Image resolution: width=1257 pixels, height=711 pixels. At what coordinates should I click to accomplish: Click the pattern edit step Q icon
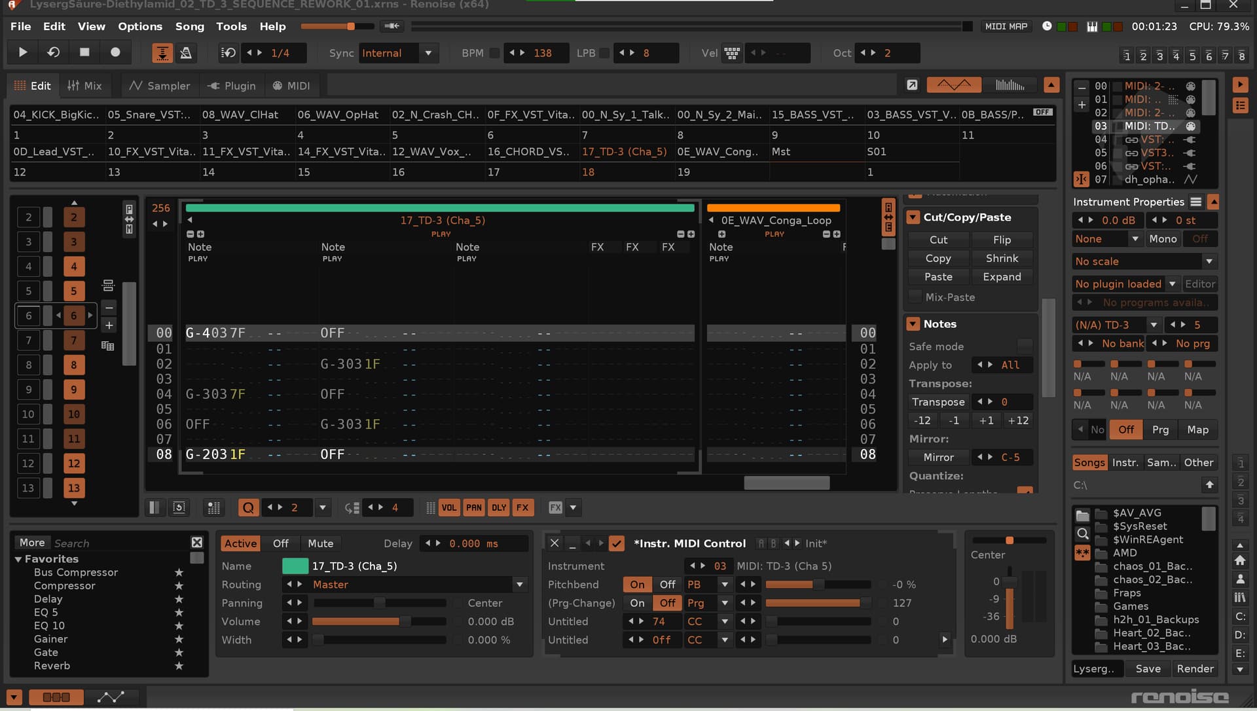click(x=248, y=507)
